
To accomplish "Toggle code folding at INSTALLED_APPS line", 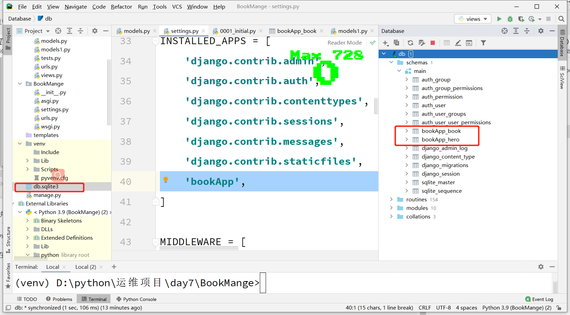I will [x=155, y=41].
